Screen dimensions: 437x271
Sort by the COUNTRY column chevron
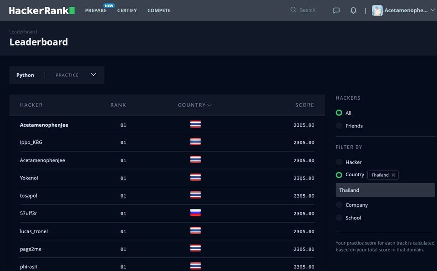point(209,105)
